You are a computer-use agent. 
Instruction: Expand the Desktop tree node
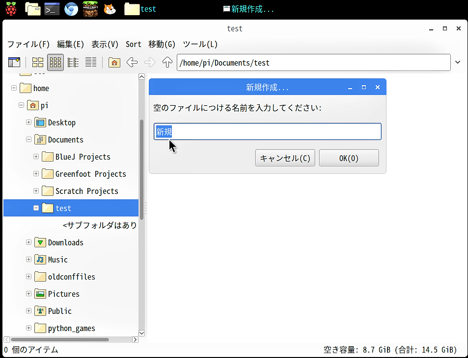pos(28,122)
